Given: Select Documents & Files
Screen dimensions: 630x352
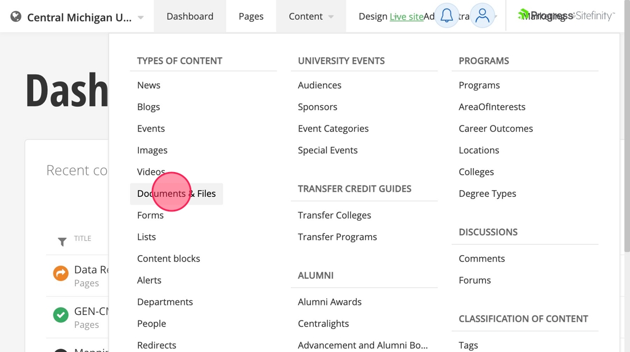Looking at the screenshot, I should point(177,193).
